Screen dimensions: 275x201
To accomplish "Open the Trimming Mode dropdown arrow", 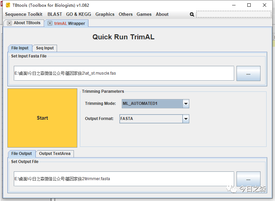I will pos(186,104).
